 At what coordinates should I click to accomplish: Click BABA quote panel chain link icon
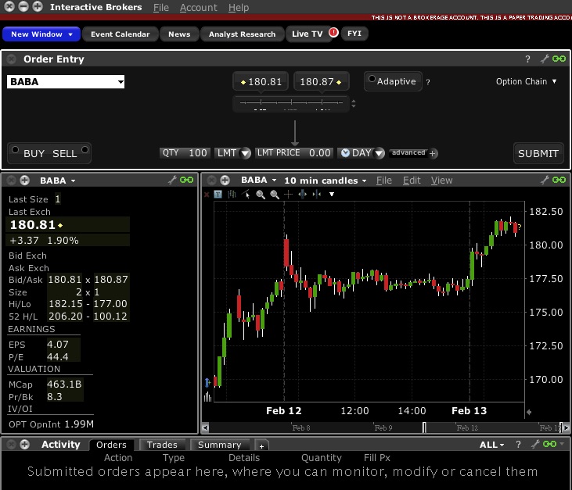(x=186, y=180)
